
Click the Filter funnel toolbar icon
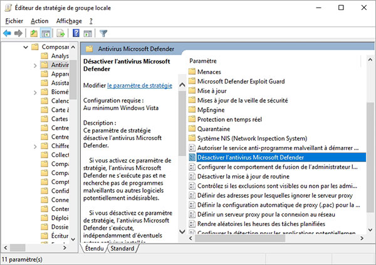click(103, 33)
